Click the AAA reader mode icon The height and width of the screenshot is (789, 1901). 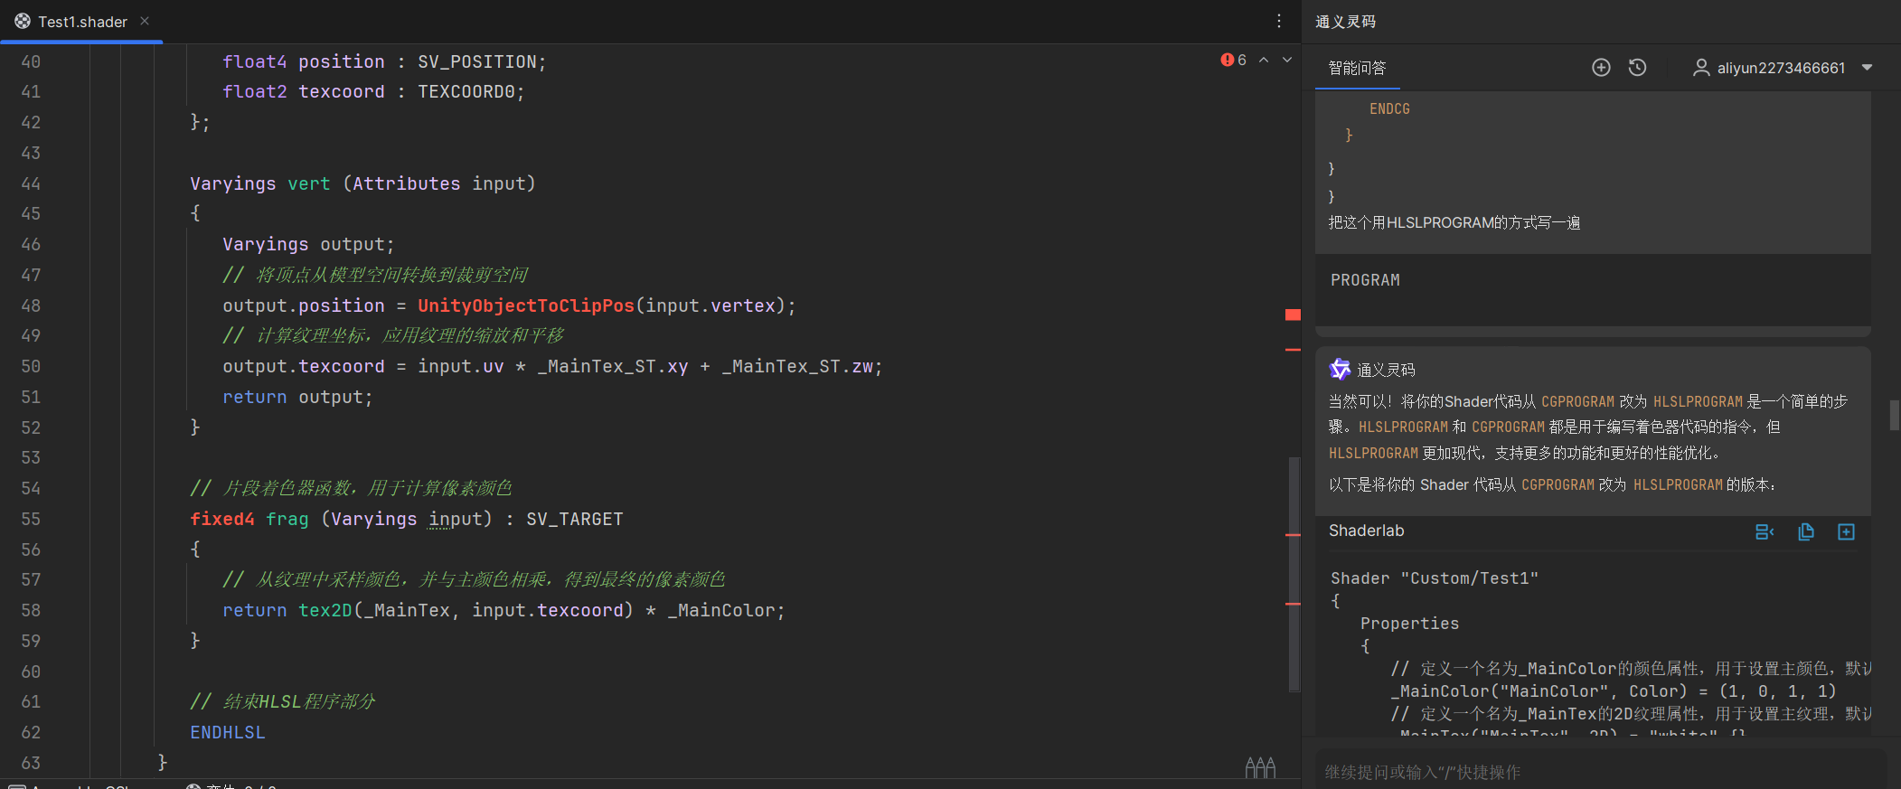[1260, 767]
